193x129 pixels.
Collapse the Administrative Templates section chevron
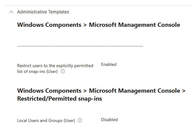(11, 12)
